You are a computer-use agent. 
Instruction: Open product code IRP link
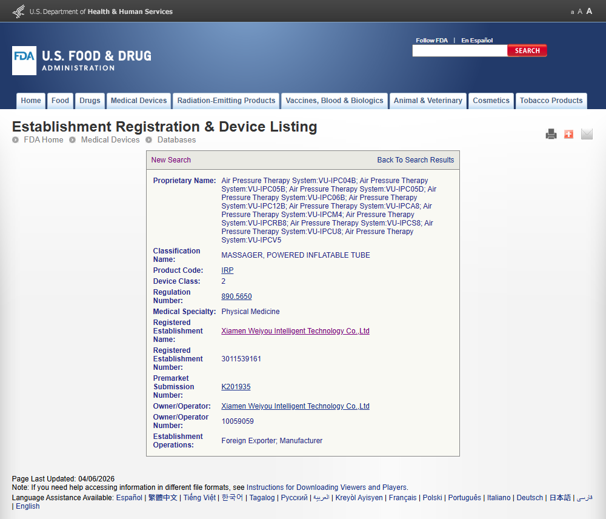point(227,270)
